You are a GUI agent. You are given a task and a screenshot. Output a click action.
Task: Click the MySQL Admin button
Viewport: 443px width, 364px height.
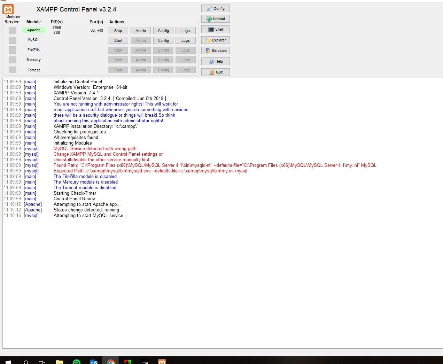(141, 40)
